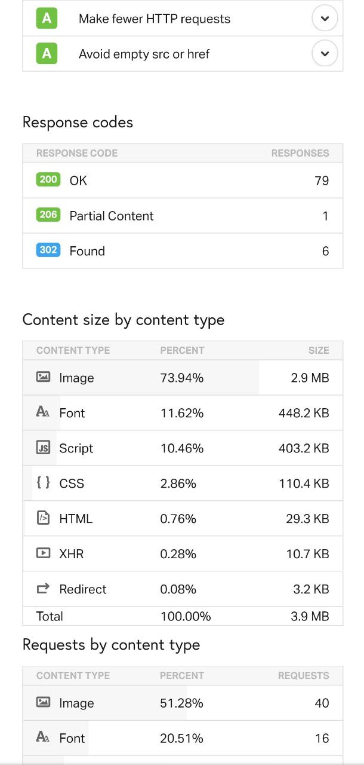Select the Total row in content size table
Image resolution: width=364 pixels, height=765 pixels.
(x=183, y=616)
